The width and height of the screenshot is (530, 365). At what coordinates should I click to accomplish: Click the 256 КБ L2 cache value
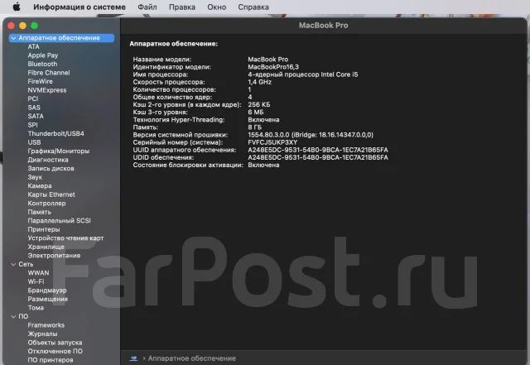[259, 105]
